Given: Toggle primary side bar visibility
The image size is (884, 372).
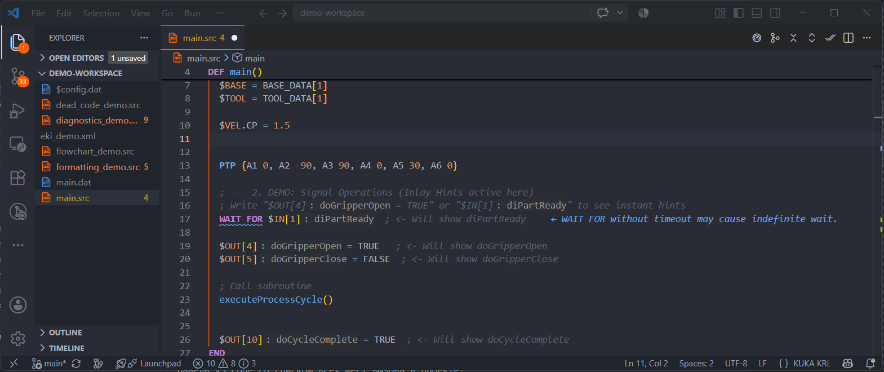Looking at the screenshot, I should pos(739,13).
